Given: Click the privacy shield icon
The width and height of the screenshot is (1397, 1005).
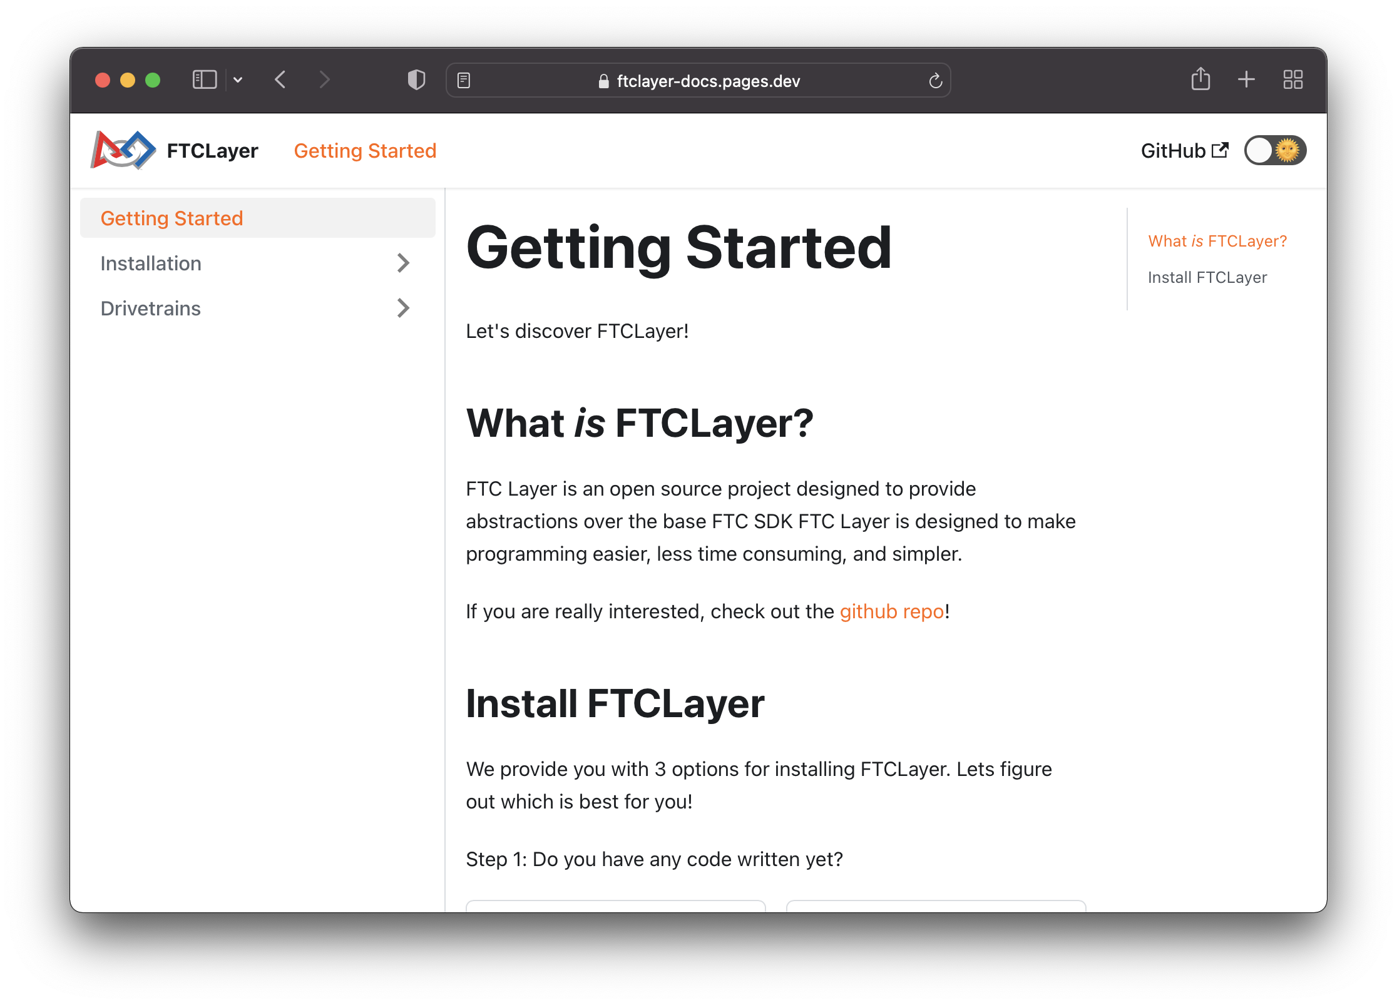Looking at the screenshot, I should pos(415,79).
